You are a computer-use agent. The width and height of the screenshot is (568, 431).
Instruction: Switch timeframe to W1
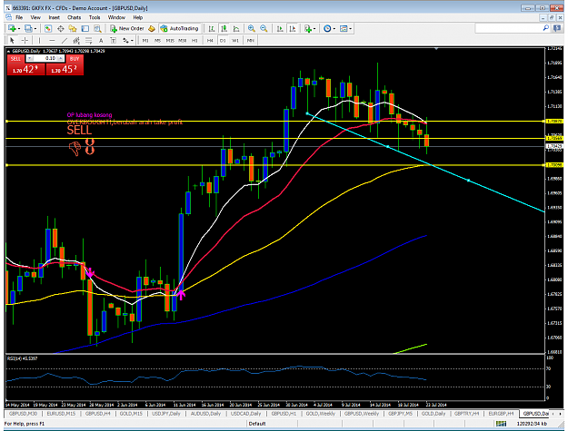point(235,41)
